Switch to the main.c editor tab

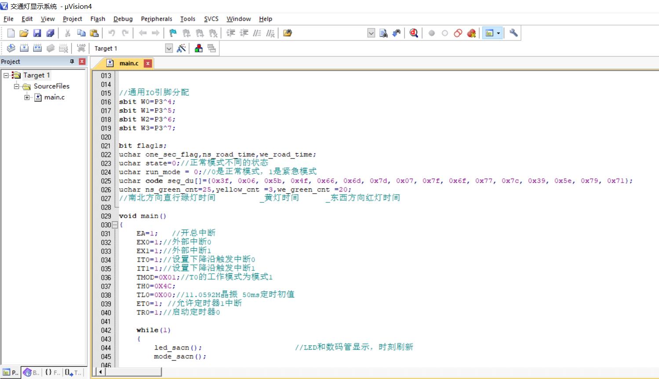point(129,63)
